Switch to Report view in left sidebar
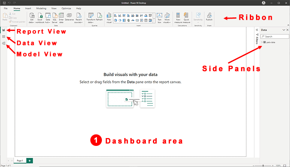This screenshot has height=167, width=290. coord(4,31)
